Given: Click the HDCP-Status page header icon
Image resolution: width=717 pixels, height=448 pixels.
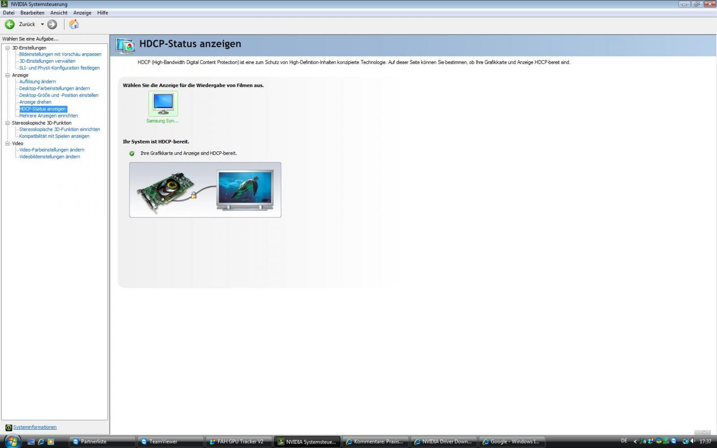Looking at the screenshot, I should tap(125, 46).
